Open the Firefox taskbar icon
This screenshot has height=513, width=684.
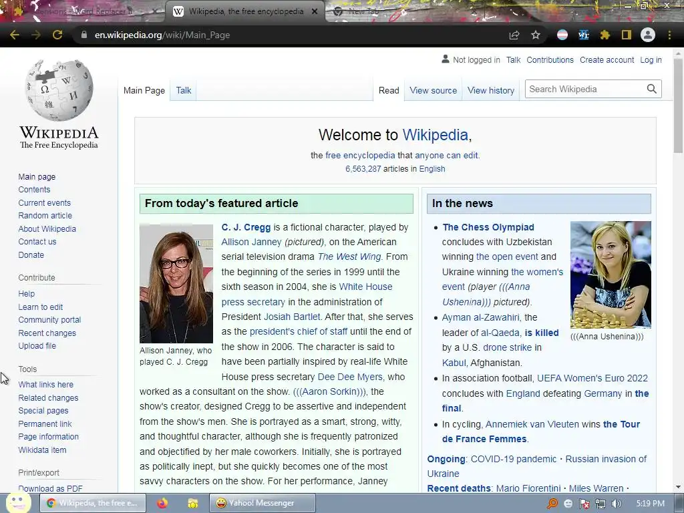tap(162, 503)
